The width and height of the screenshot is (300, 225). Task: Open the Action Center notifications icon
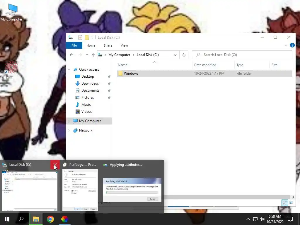tap(290, 219)
